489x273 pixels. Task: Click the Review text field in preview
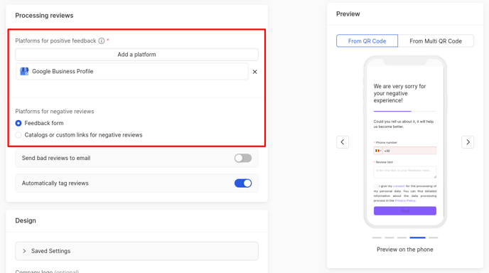click(x=405, y=172)
